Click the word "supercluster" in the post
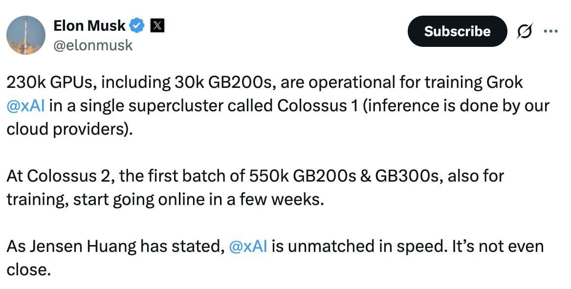The image size is (571, 289). click(x=175, y=105)
